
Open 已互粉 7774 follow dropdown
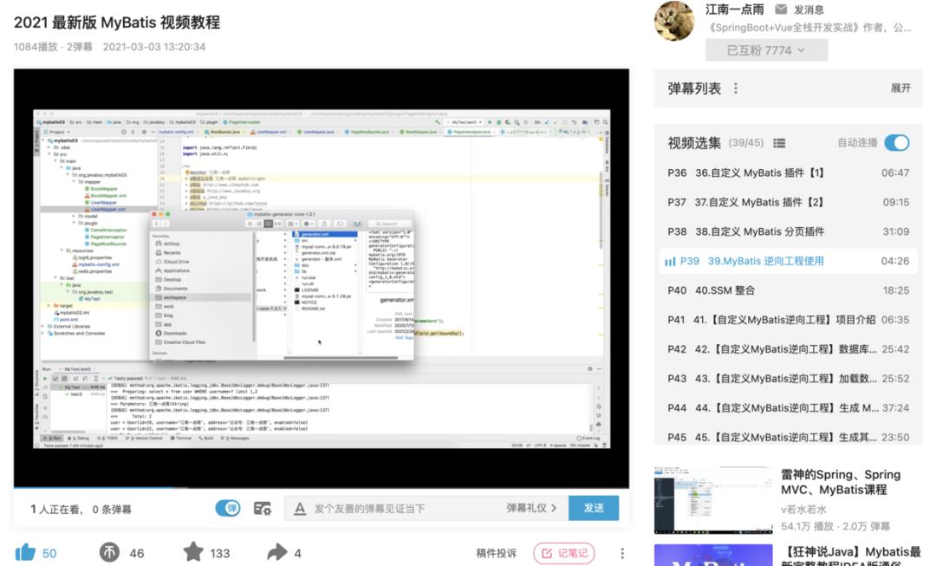(766, 50)
